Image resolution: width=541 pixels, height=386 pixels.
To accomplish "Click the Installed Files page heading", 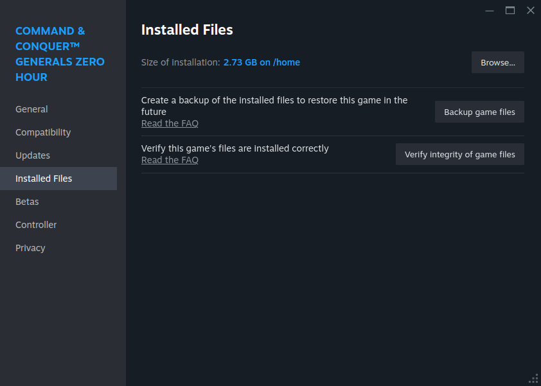I will coord(187,30).
